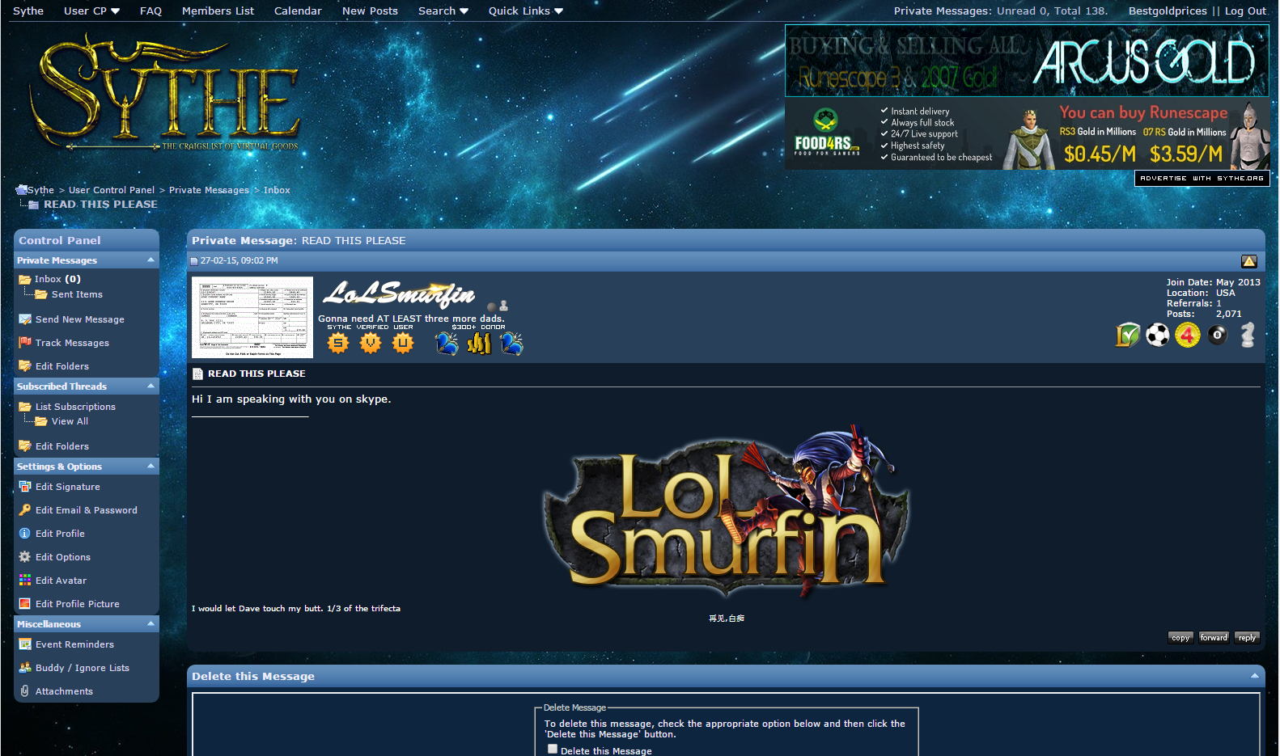Click the Food4RS banner advertisement

1027,134
